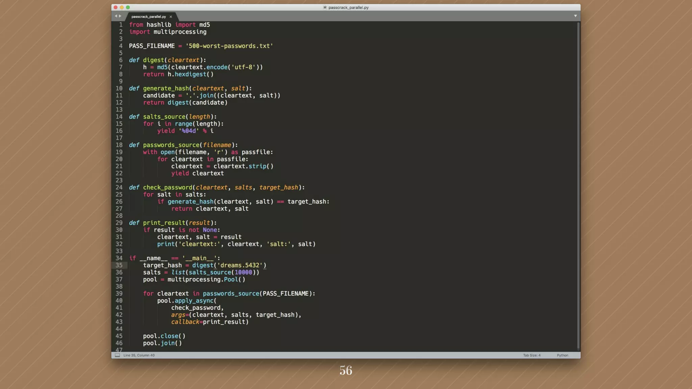Screen dimensions: 692x389
Task: Click the yellow minimize window button
Action: pyautogui.click(x=122, y=7)
